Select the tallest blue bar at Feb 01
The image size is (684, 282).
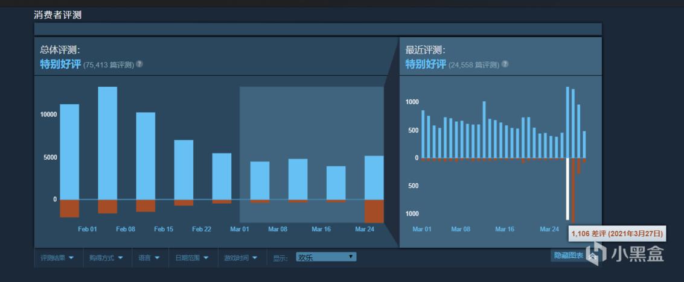click(x=107, y=143)
